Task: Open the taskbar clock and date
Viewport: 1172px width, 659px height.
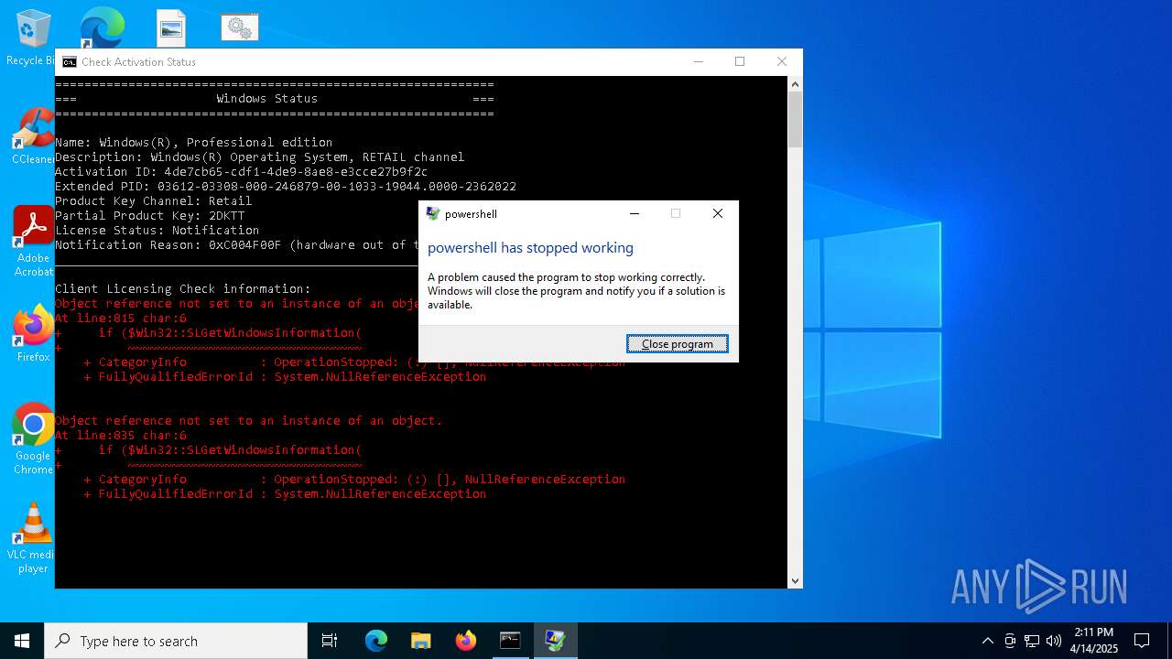Action: pos(1093,641)
